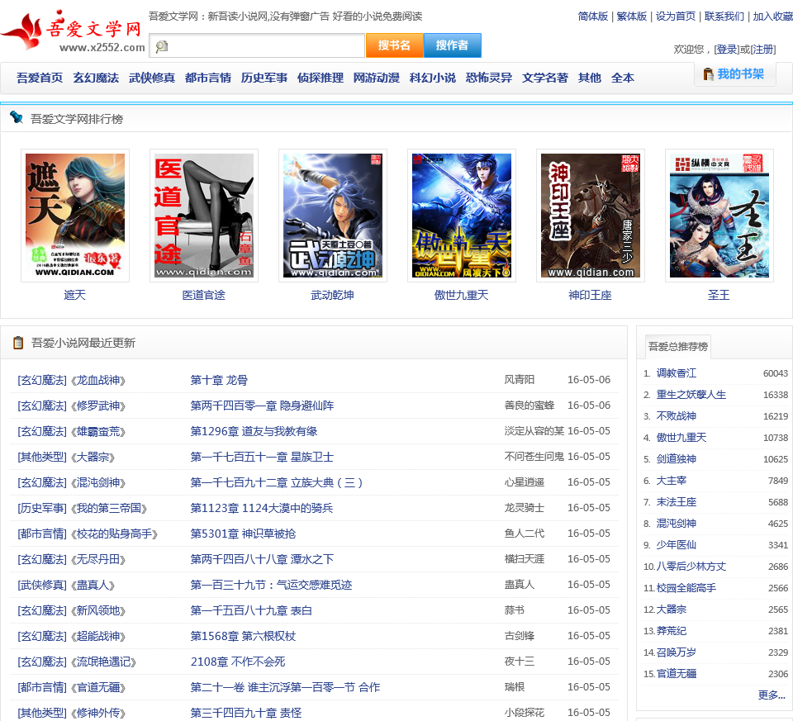Click 设为首页 link

[676, 17]
